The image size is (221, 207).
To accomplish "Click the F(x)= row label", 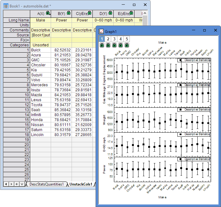I will pos(16,40).
